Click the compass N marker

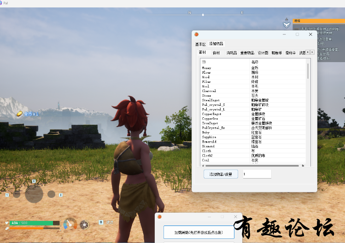pyautogui.click(x=189, y=13)
